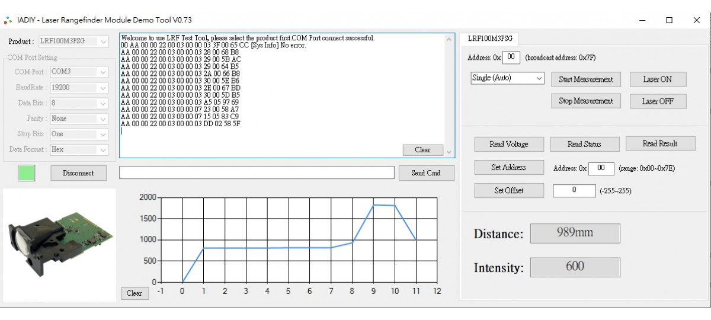Switch to the LRF100M3PSG tab
The width and height of the screenshot is (711, 320).
pyautogui.click(x=489, y=39)
